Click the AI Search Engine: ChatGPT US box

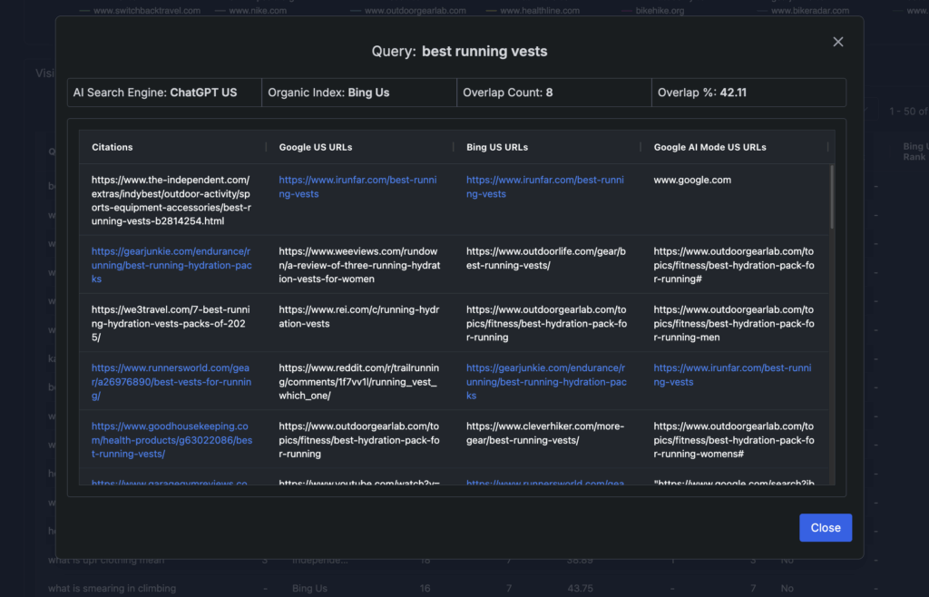click(165, 93)
